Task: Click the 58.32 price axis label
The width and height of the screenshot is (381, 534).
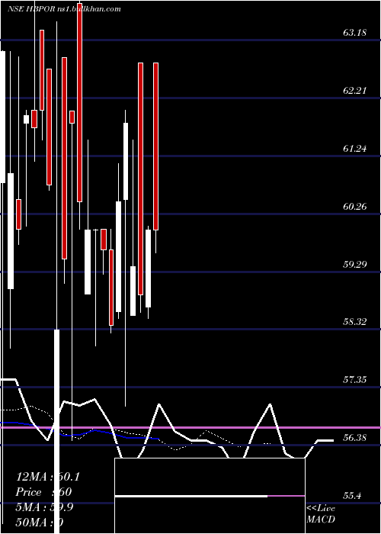Action: 355,321
